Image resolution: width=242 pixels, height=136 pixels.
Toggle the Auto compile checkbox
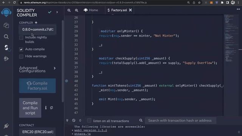(21, 49)
